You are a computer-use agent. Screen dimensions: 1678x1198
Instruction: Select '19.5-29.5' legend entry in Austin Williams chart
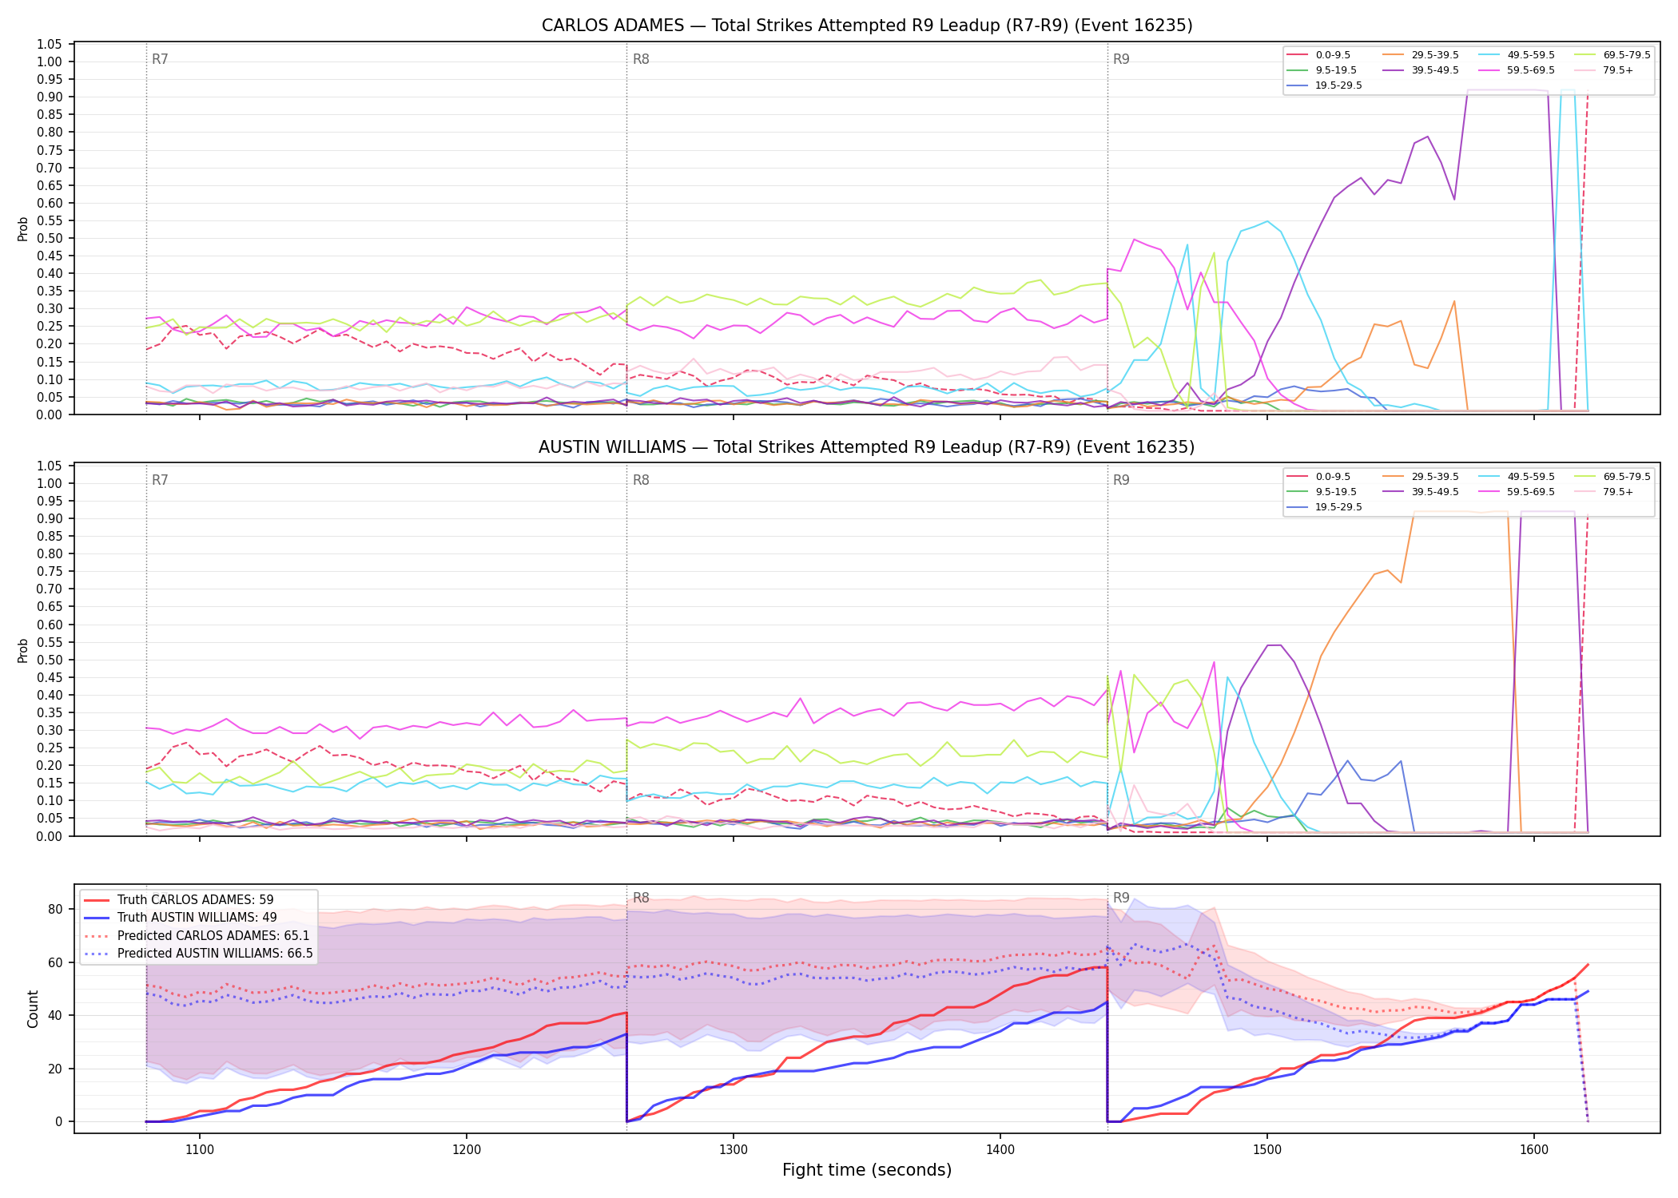1325,507
